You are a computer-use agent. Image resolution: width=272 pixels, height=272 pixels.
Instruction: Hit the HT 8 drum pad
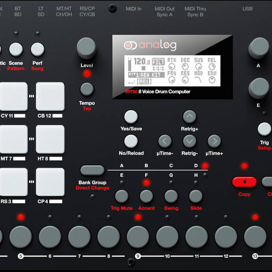click(50, 139)
